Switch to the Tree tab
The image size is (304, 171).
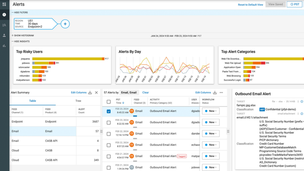pos(78,101)
